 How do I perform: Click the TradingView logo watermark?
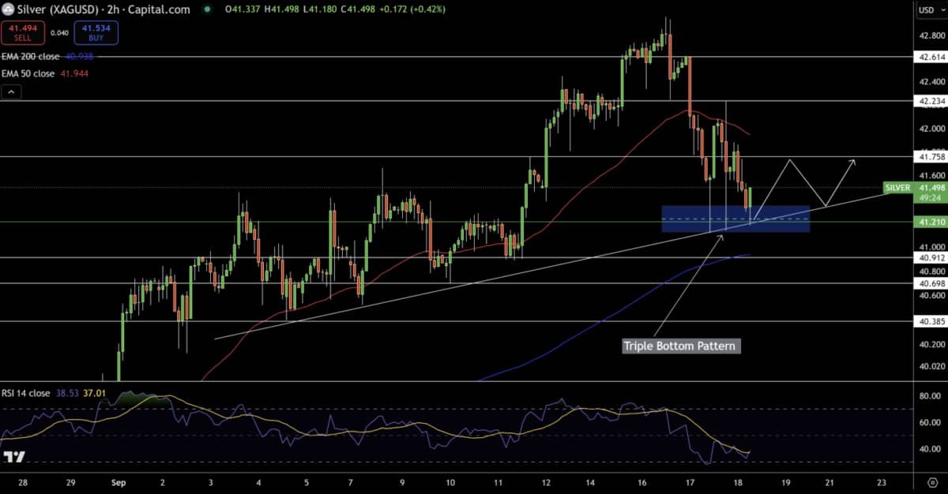tap(14, 457)
